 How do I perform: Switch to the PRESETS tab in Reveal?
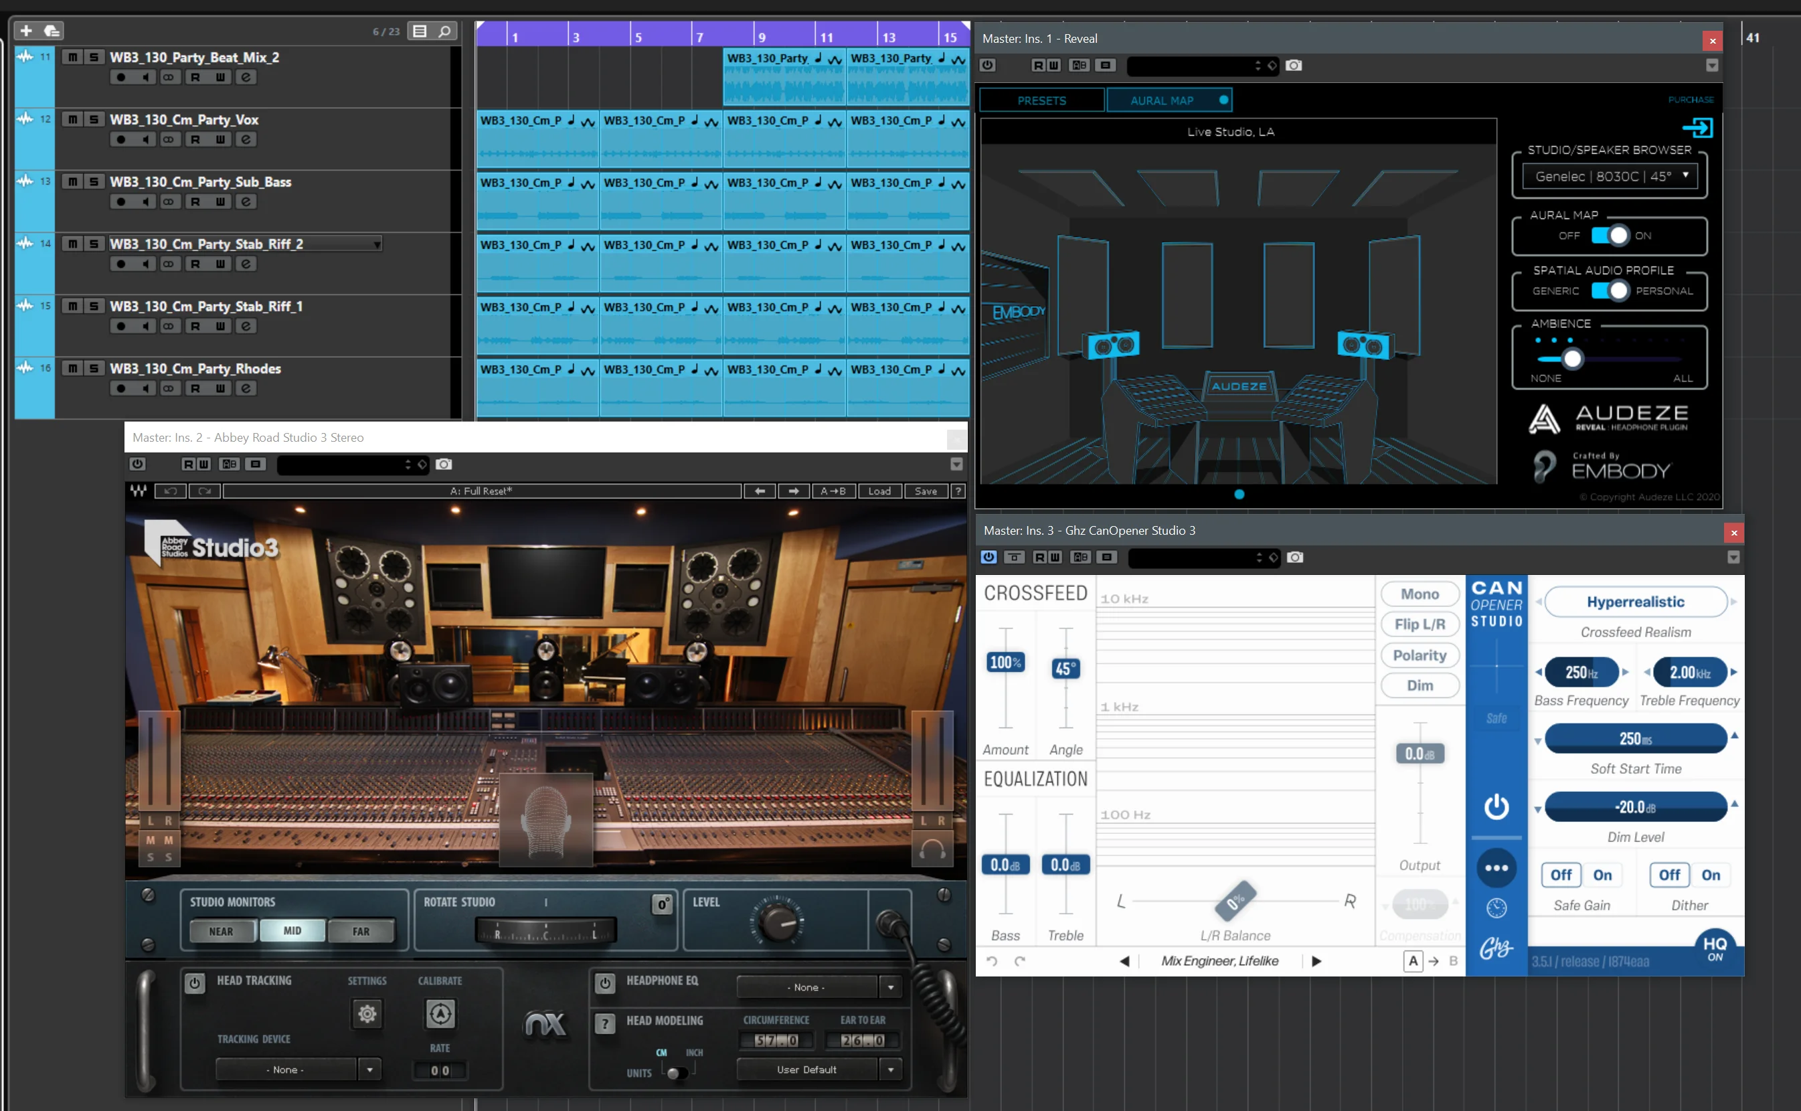pos(1041,100)
